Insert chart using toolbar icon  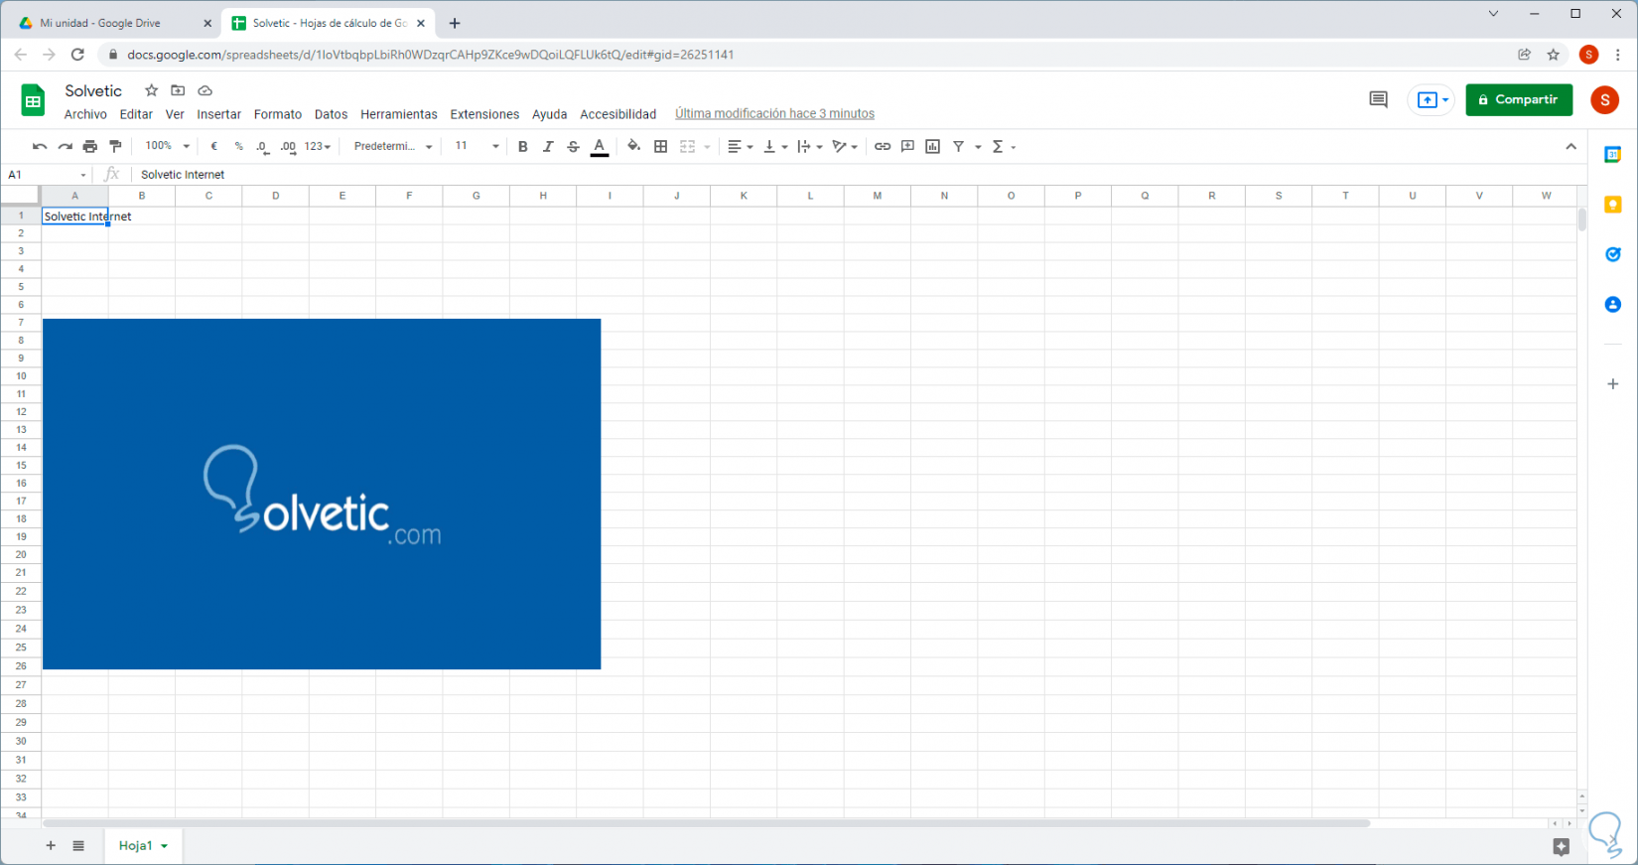point(933,147)
